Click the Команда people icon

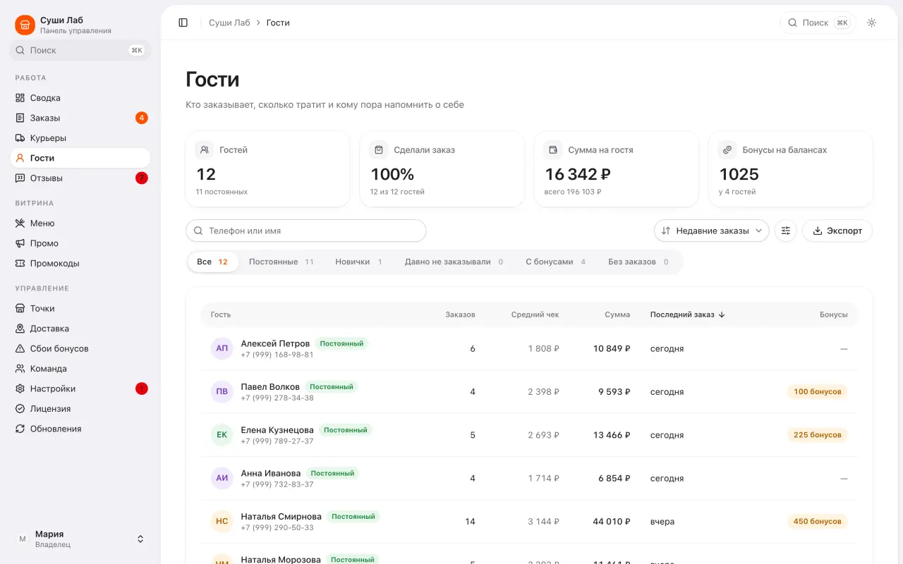coord(20,369)
